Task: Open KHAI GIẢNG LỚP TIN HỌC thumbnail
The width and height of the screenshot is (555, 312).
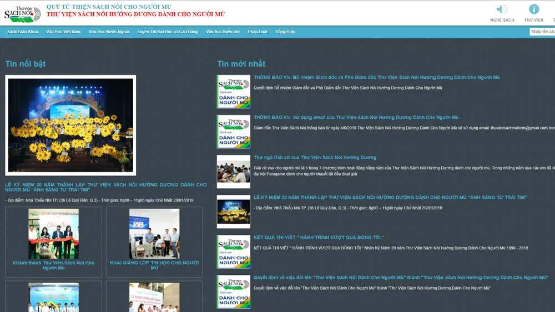Action: click(154, 233)
